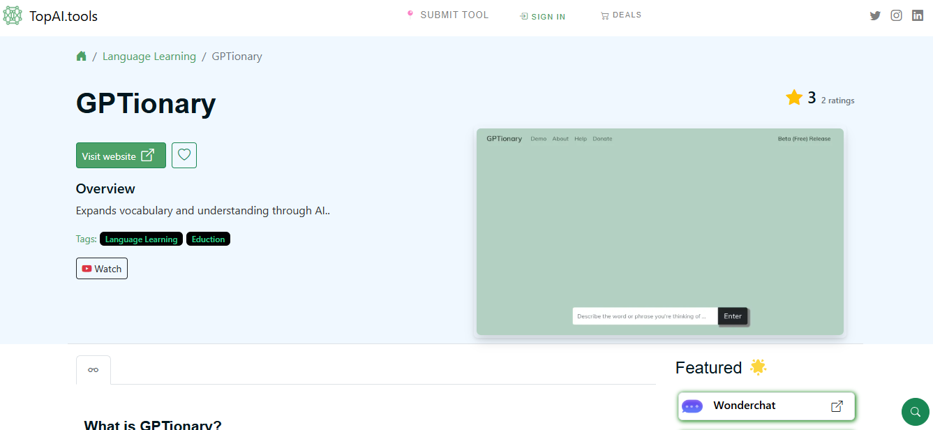Select the glasses icon tab

point(94,370)
